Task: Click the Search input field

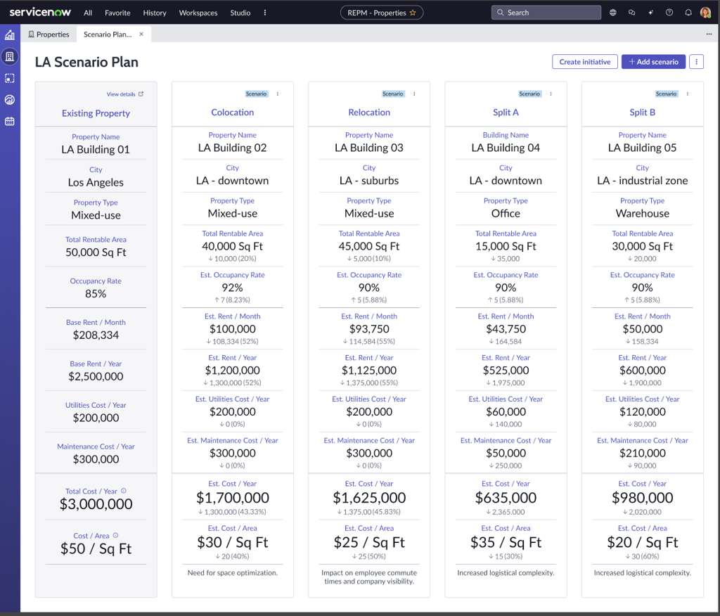Action: click(546, 13)
